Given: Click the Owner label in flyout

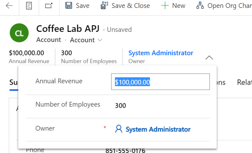Looking at the screenshot, I should coord(45,128).
